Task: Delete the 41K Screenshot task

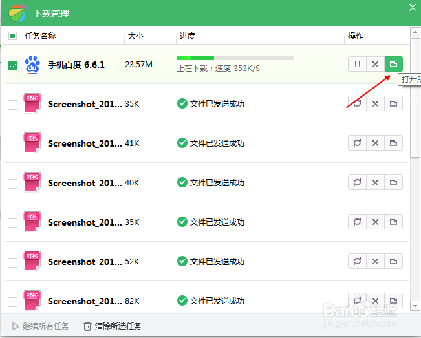Action: (375, 143)
